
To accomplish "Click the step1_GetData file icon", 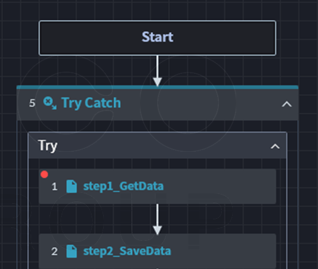I will [71, 186].
